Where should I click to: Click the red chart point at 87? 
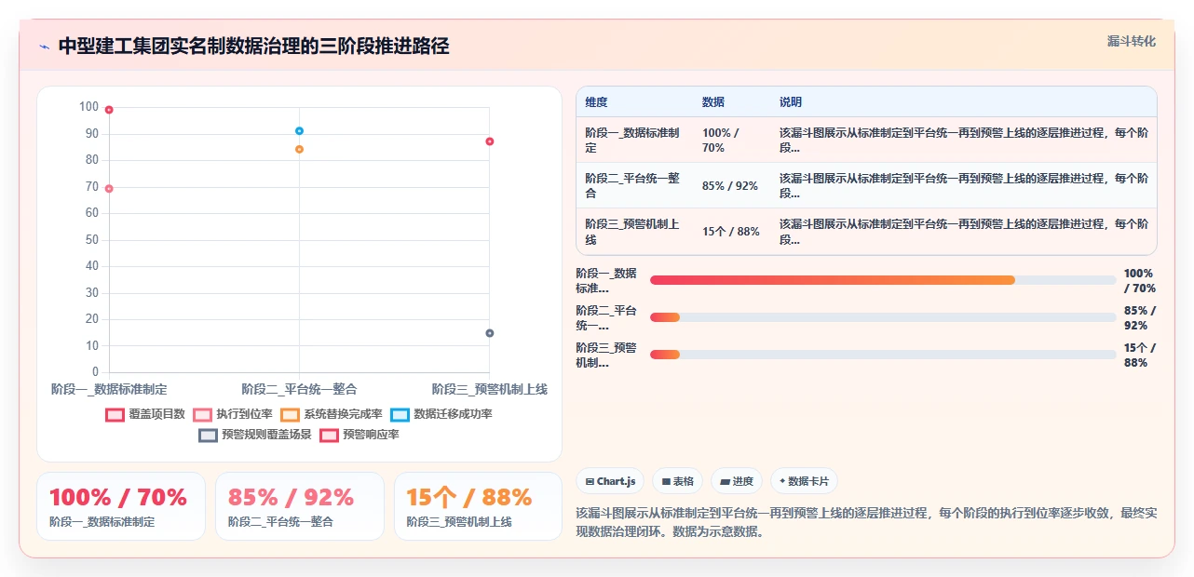(489, 141)
